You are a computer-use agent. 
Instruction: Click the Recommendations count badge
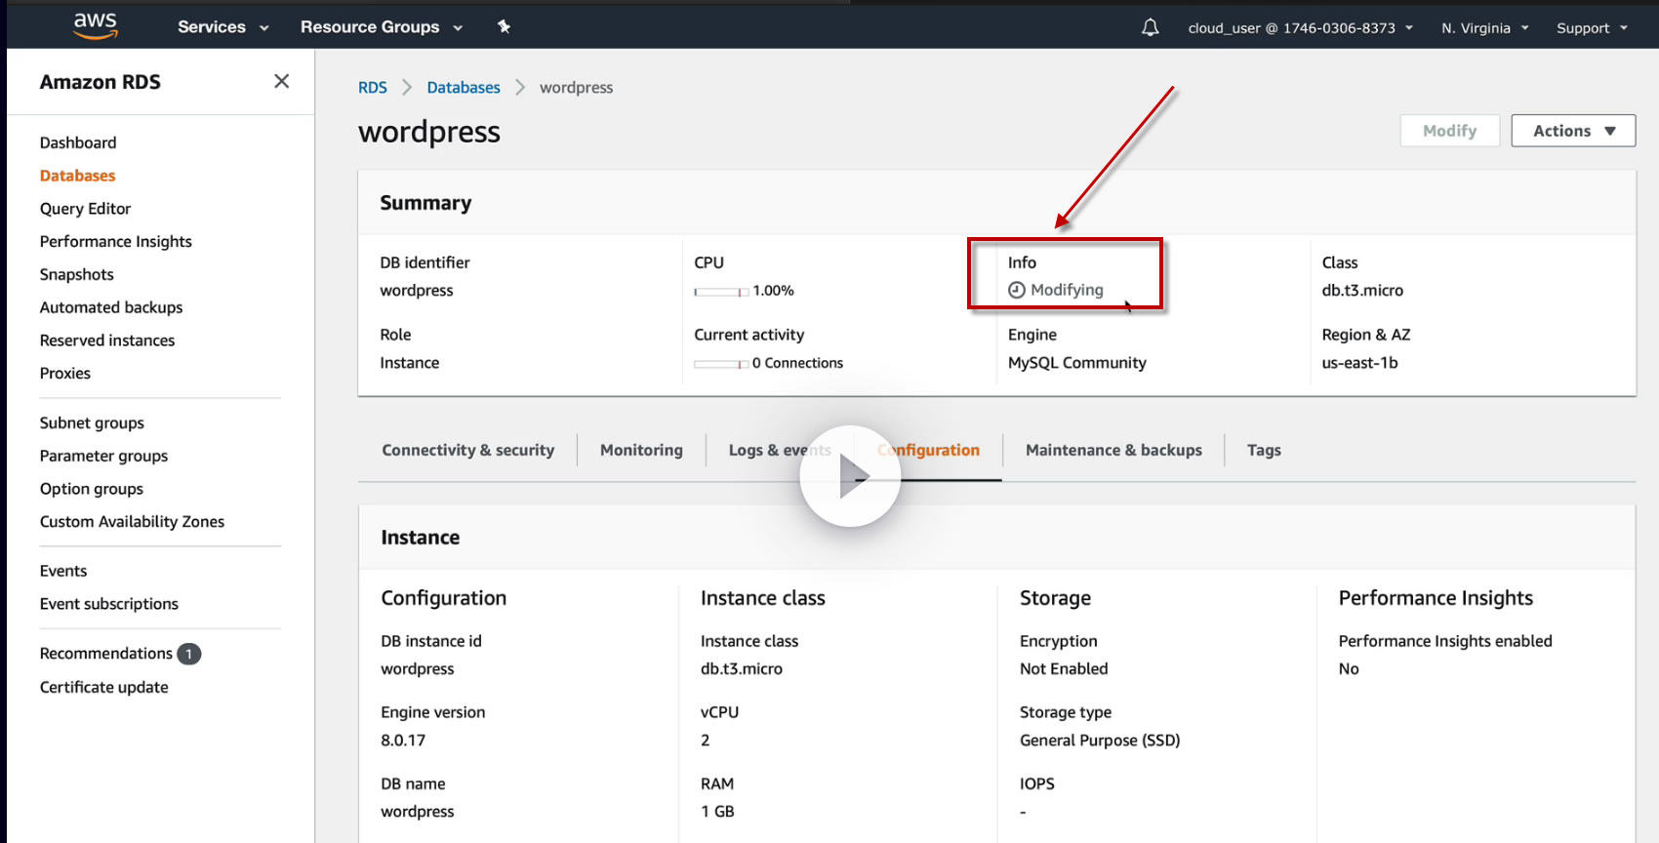click(x=189, y=654)
